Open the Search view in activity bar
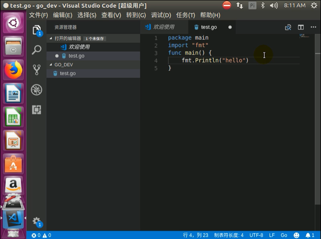The width and height of the screenshot is (321, 239). [x=36, y=50]
